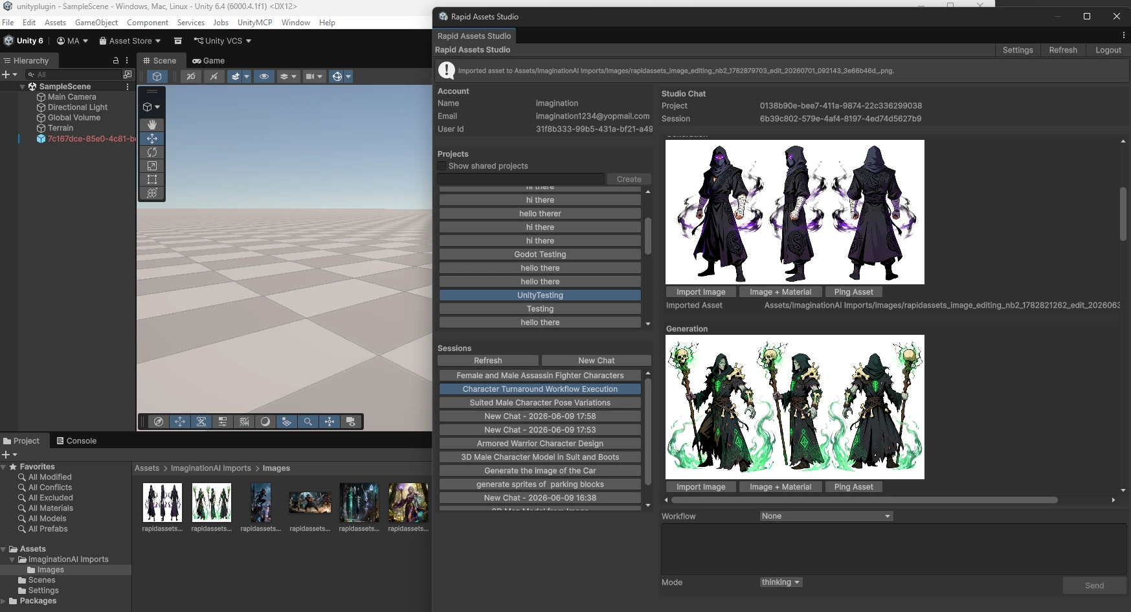Switch to the Game tab
Image resolution: width=1131 pixels, height=612 pixels.
(x=208, y=61)
